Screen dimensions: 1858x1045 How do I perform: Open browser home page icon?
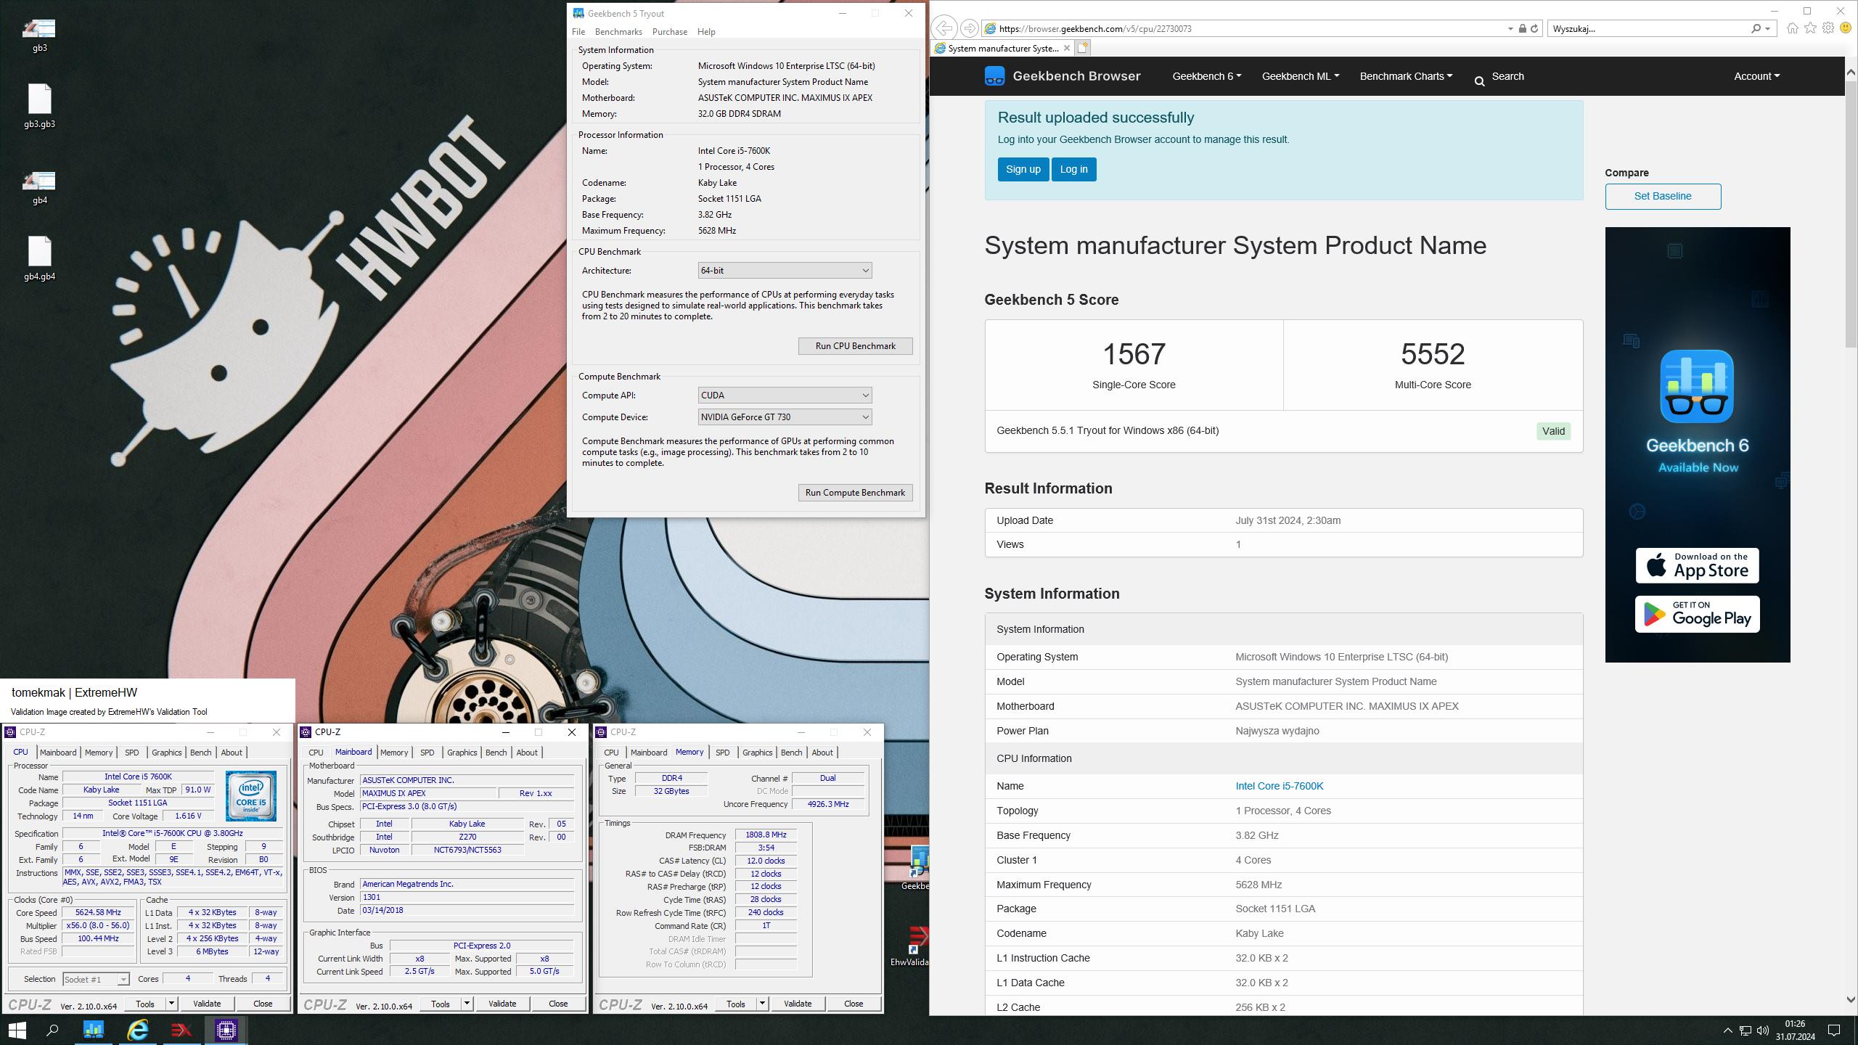(x=1793, y=28)
